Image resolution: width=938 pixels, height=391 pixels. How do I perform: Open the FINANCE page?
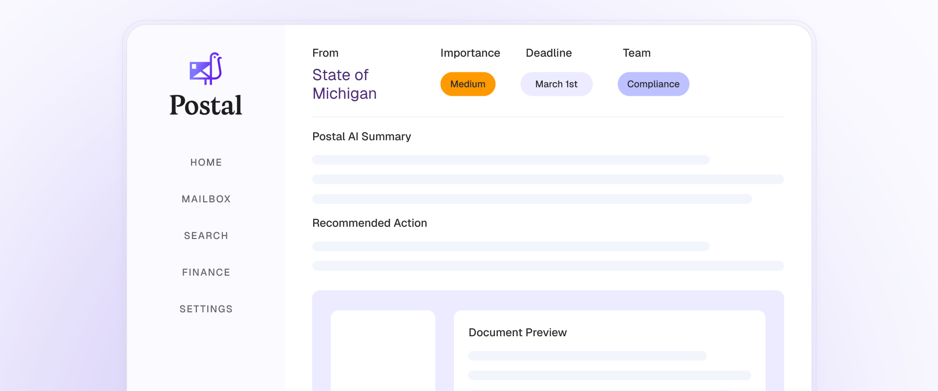point(206,272)
